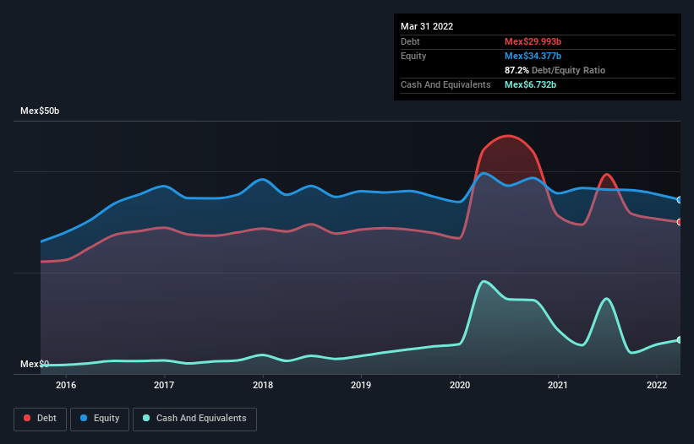Click the 2020 x-axis label

[x=460, y=385]
